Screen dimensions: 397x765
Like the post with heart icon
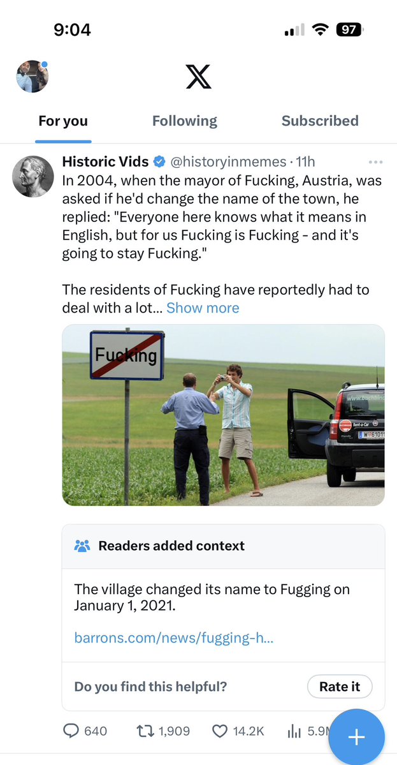click(x=220, y=731)
